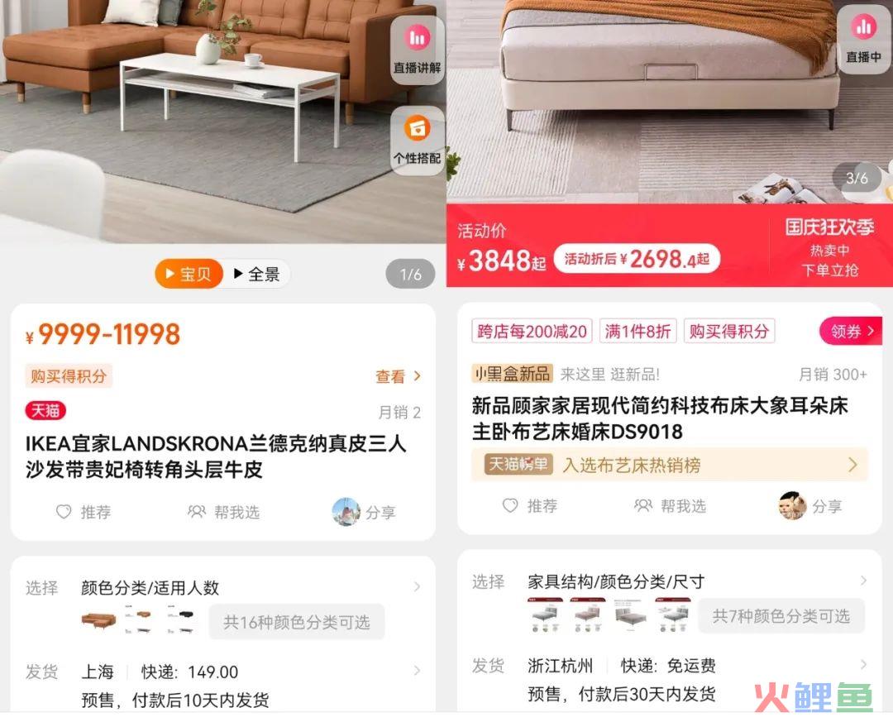Image resolution: width=893 pixels, height=717 pixels.
Task: Open the 领券 coupon button
Action: pos(851,331)
